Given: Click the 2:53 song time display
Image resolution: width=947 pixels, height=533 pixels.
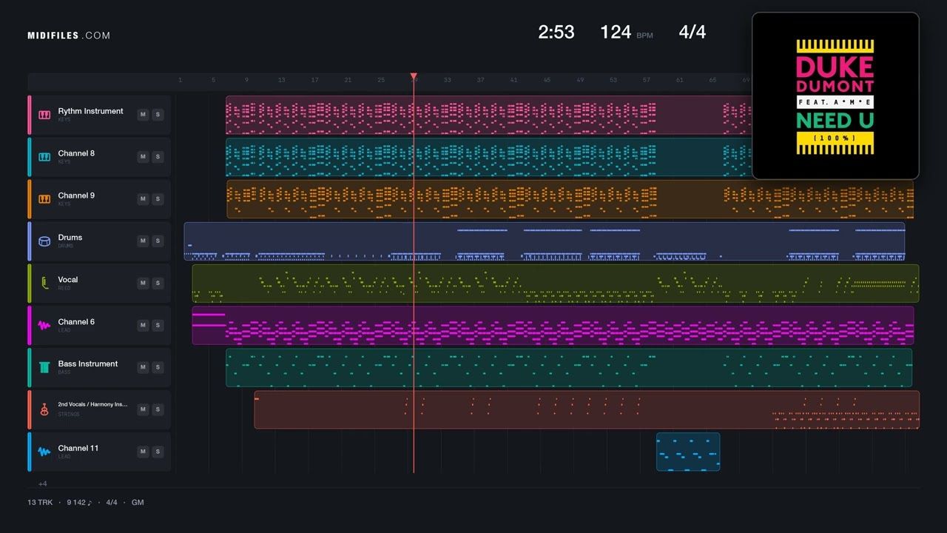Looking at the screenshot, I should (556, 32).
